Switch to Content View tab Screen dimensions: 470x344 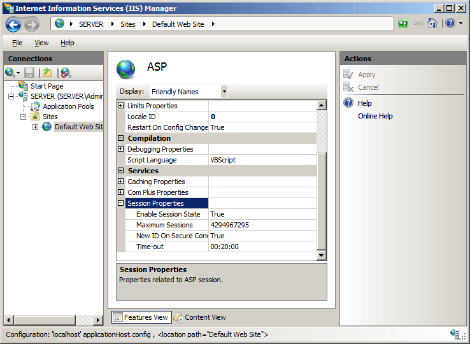point(199,317)
